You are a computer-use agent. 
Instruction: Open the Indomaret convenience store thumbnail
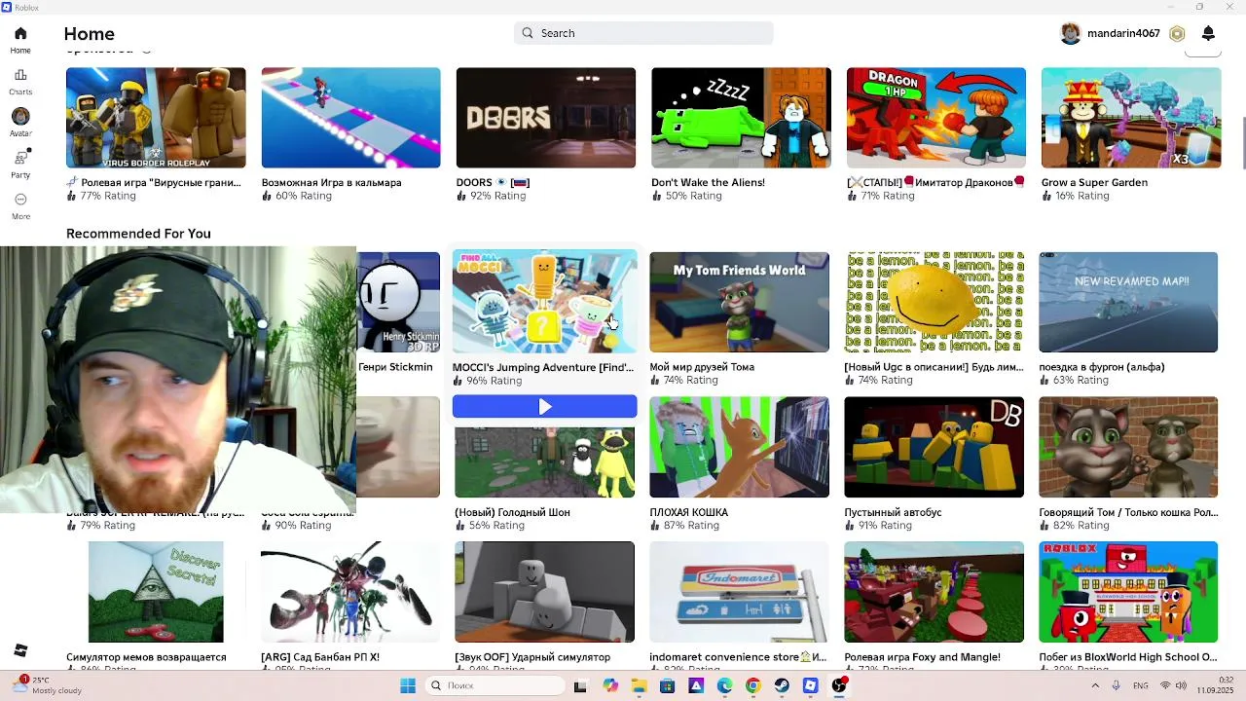(739, 592)
